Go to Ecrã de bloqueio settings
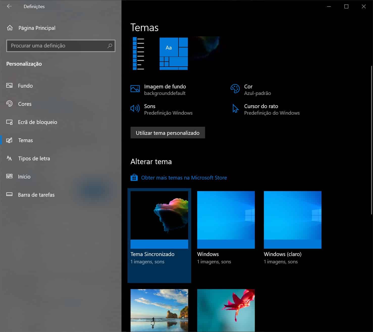The height and width of the screenshot is (332, 373). pos(61,122)
